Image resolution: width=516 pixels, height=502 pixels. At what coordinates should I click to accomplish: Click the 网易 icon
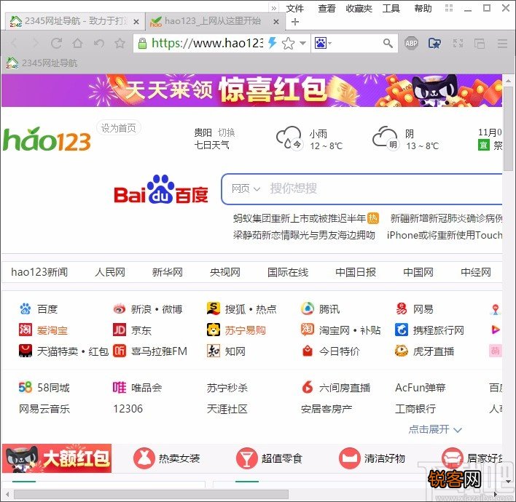pyautogui.click(x=402, y=308)
